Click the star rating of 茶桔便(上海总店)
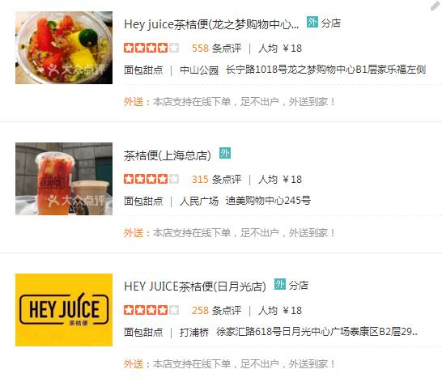 (x=151, y=179)
